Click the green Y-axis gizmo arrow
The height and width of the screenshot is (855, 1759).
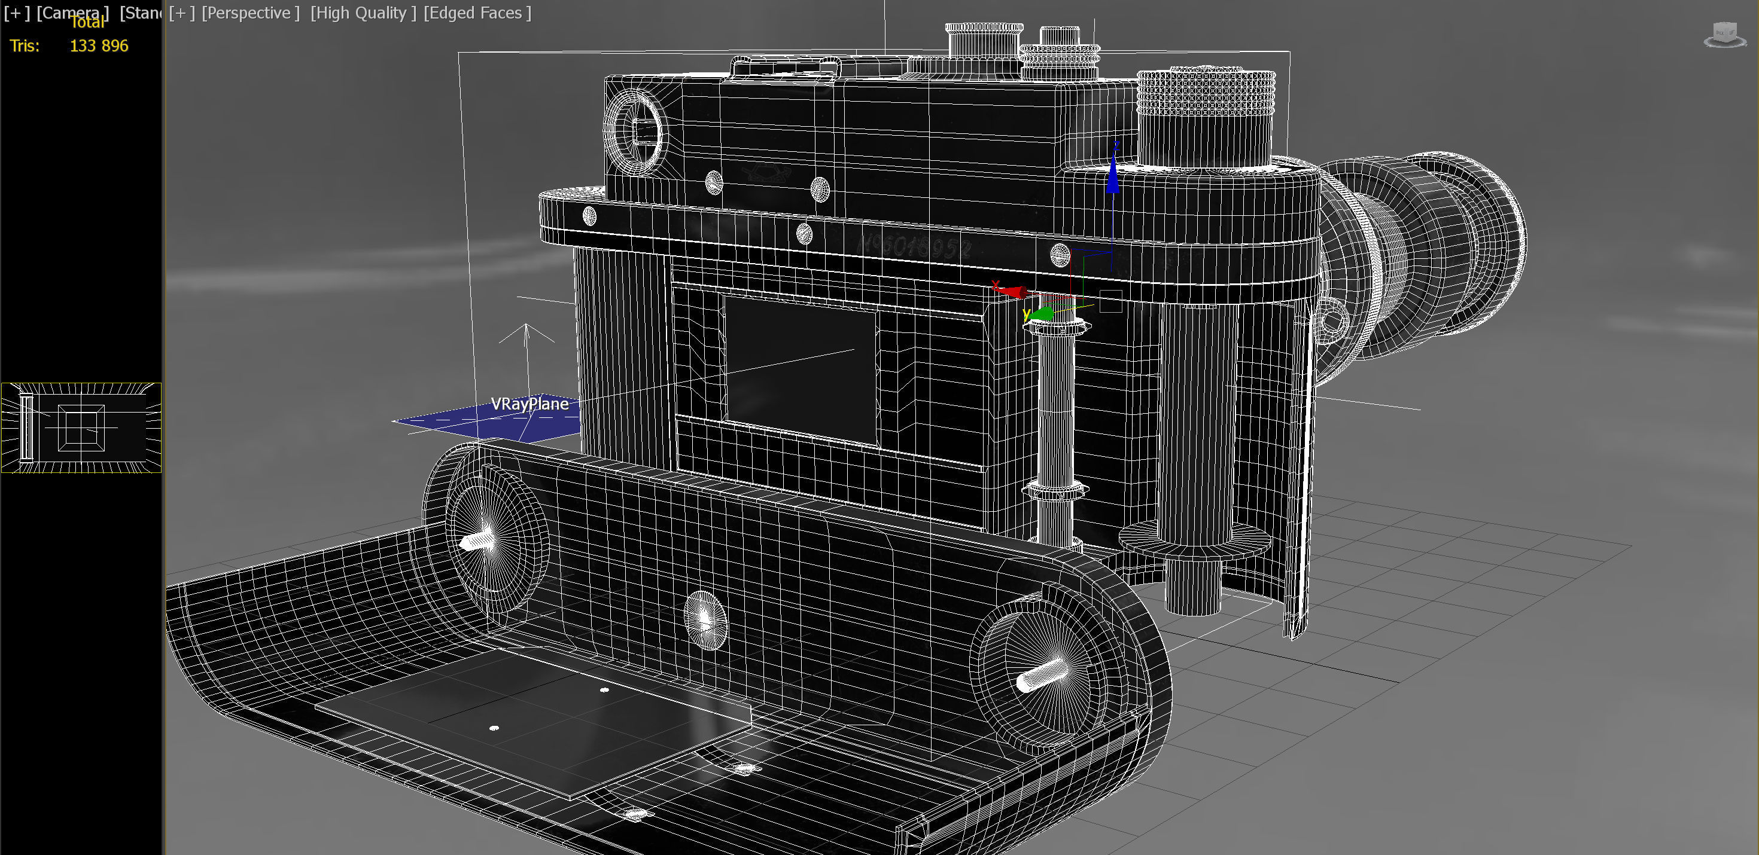pos(1042,314)
